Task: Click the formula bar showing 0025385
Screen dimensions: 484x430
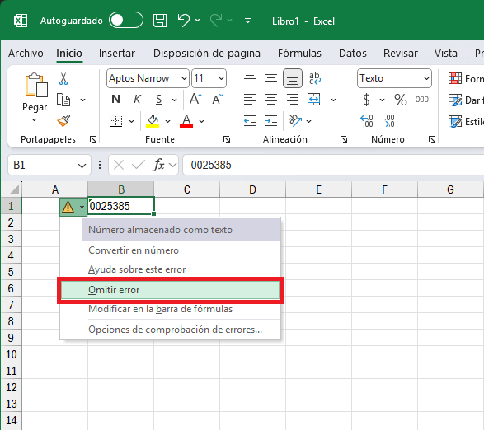Action: (333, 165)
